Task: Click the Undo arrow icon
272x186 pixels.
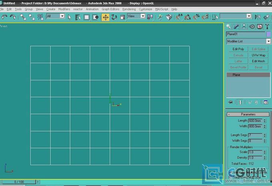Action: [x=4, y=17]
